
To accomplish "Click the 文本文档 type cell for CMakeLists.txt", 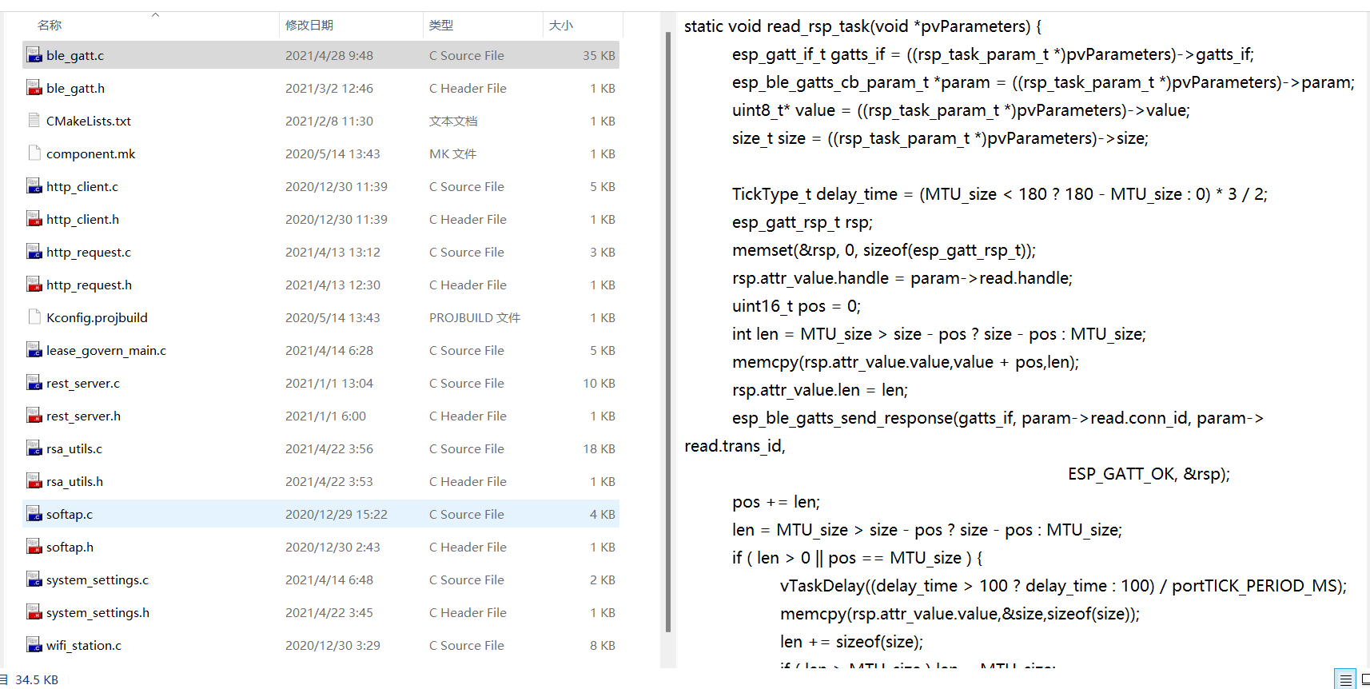I will click(453, 121).
